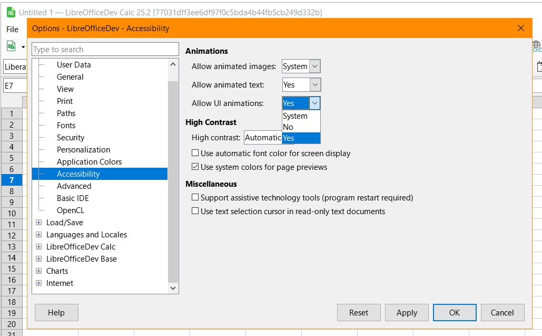This screenshot has width=542, height=336.
Task: Click the LibreOffice Calc document icon in the title bar
Action: [x=11, y=13]
